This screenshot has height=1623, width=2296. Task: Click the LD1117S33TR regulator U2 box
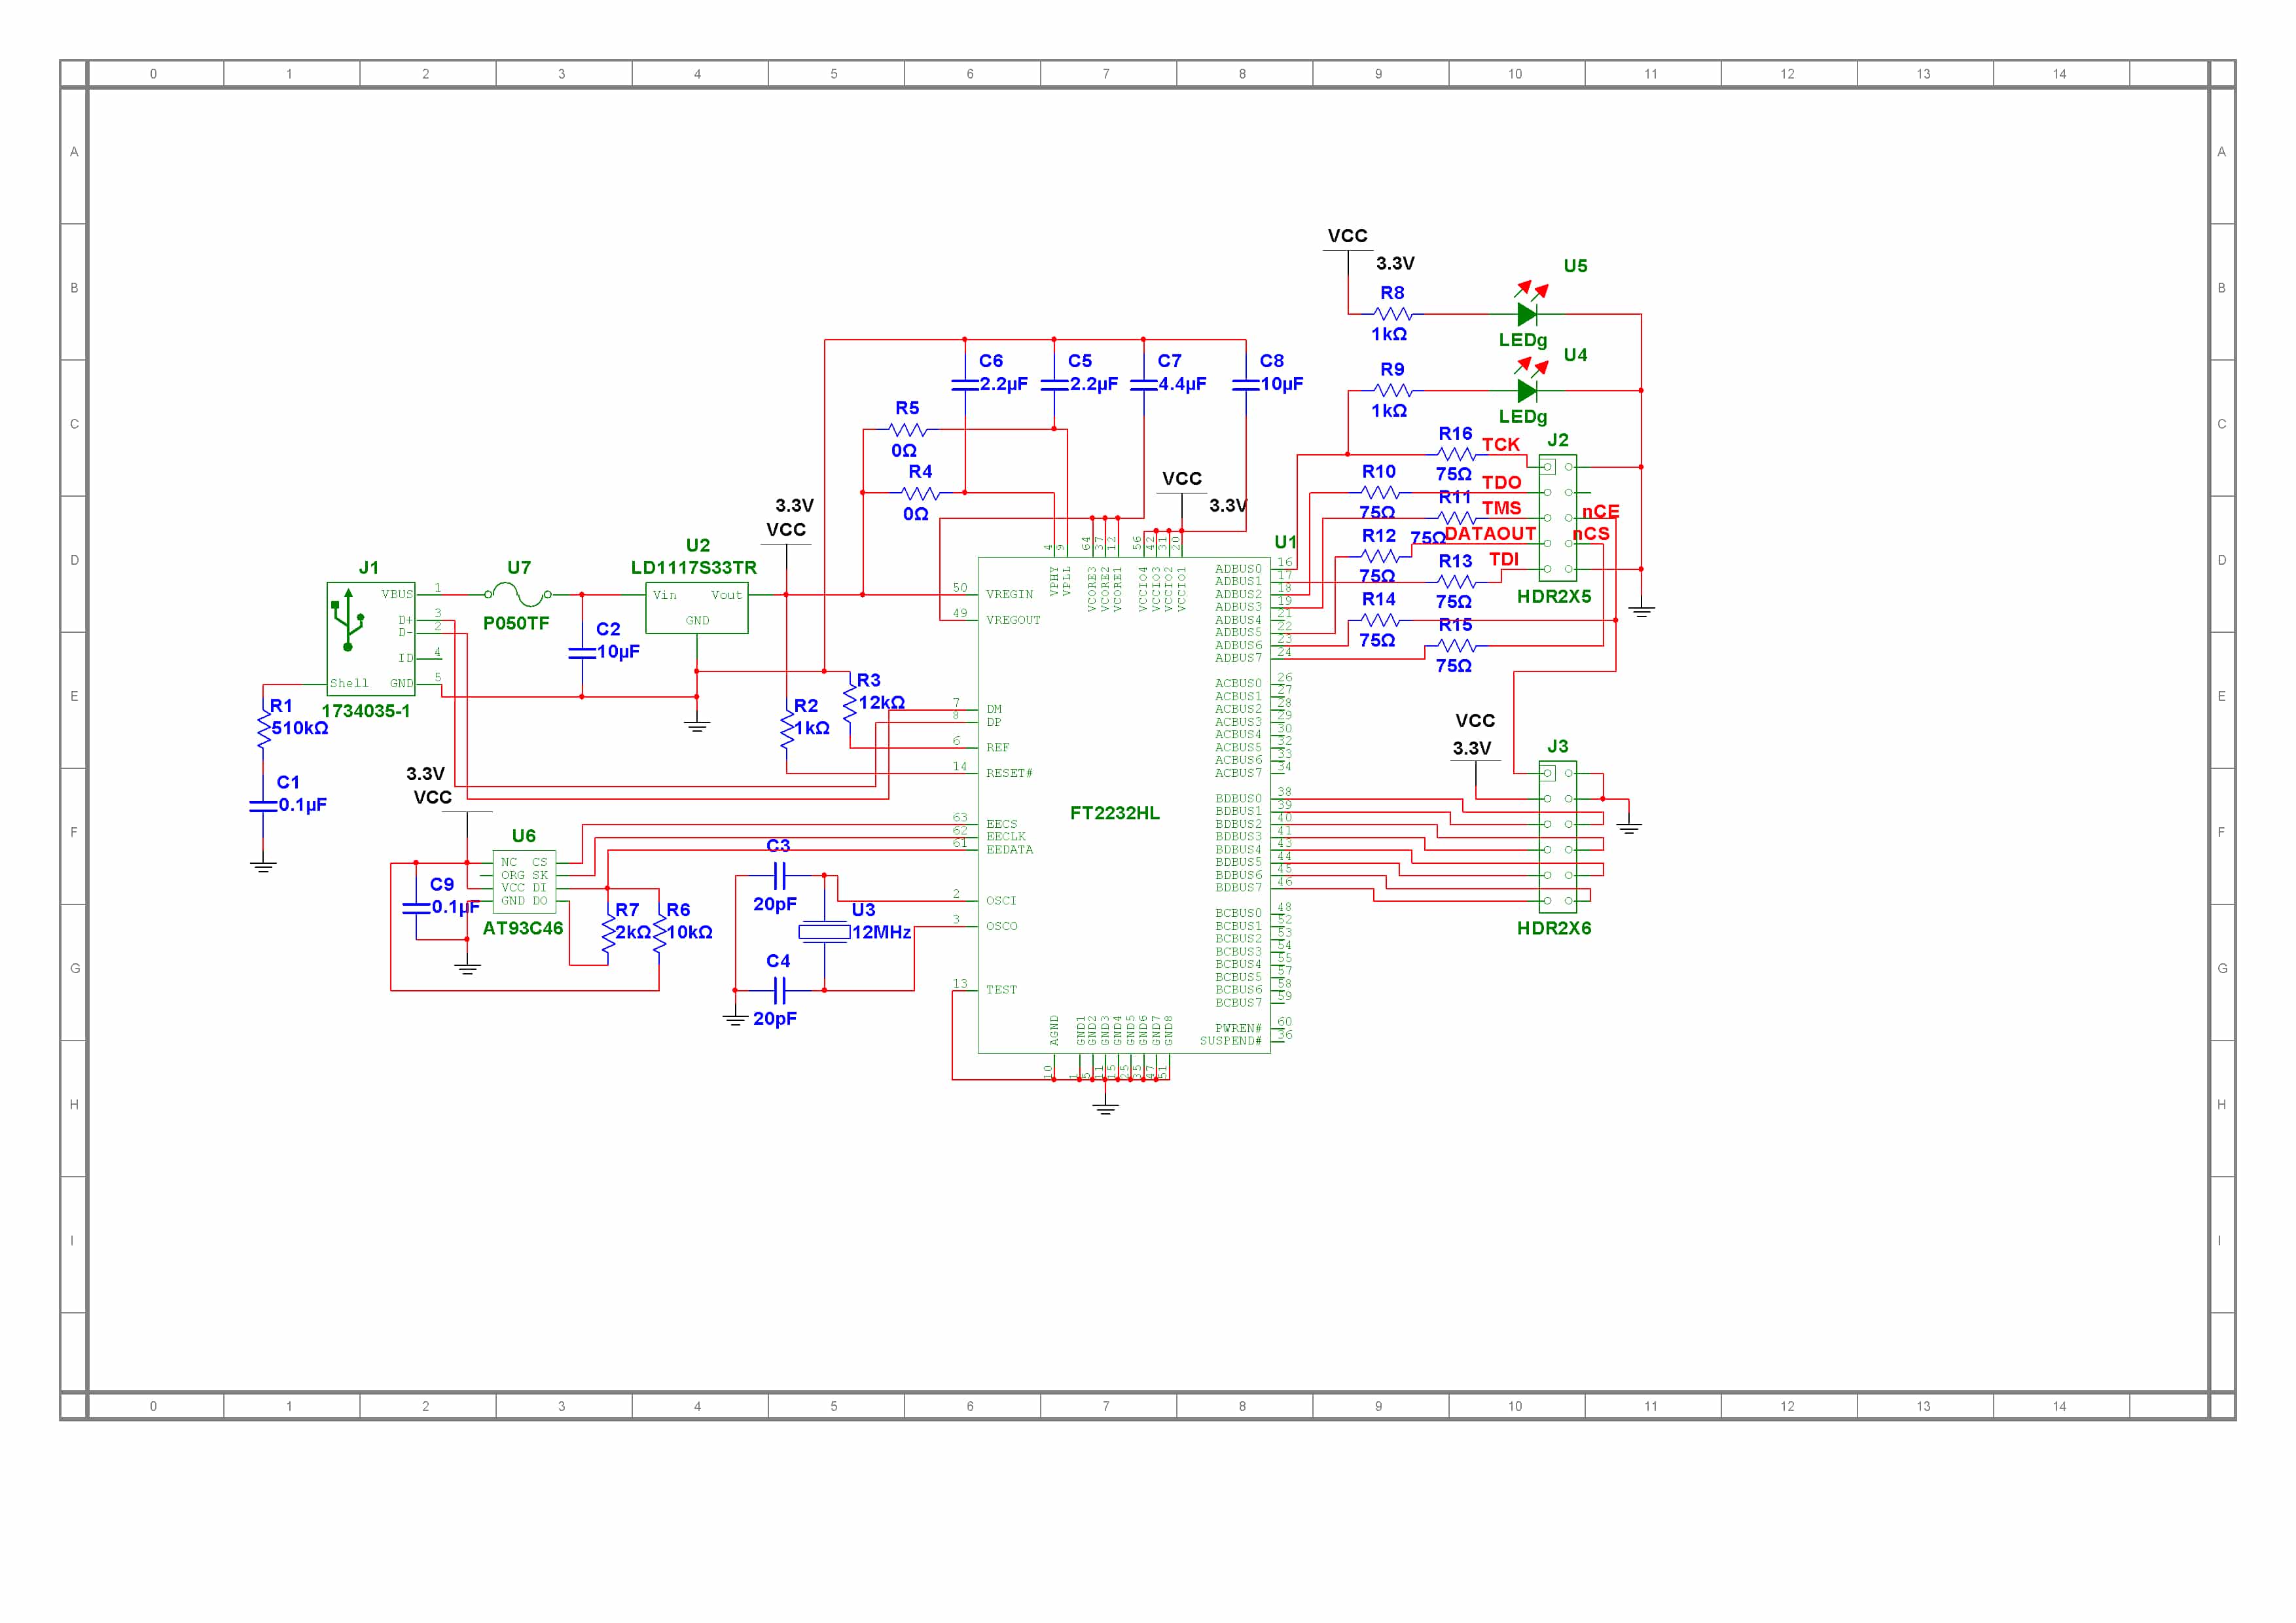point(696,608)
